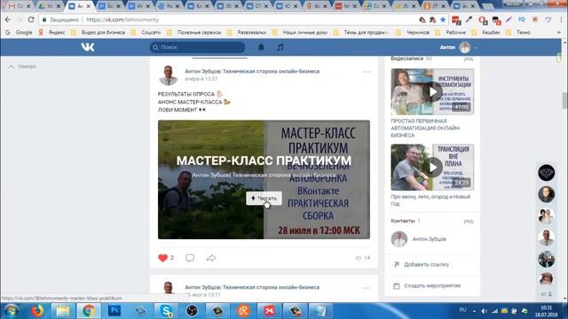This screenshot has width=568, height=319.
Task: Open File Explorer from the taskbar
Action: pos(63,311)
